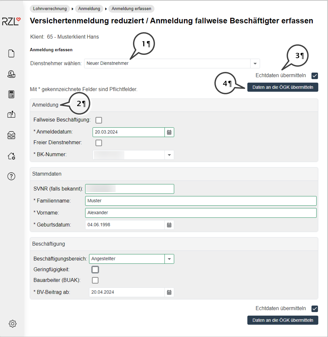Viewport: 328px width, 337px height.
Task: Open the help question mark icon
Action: [11, 176]
